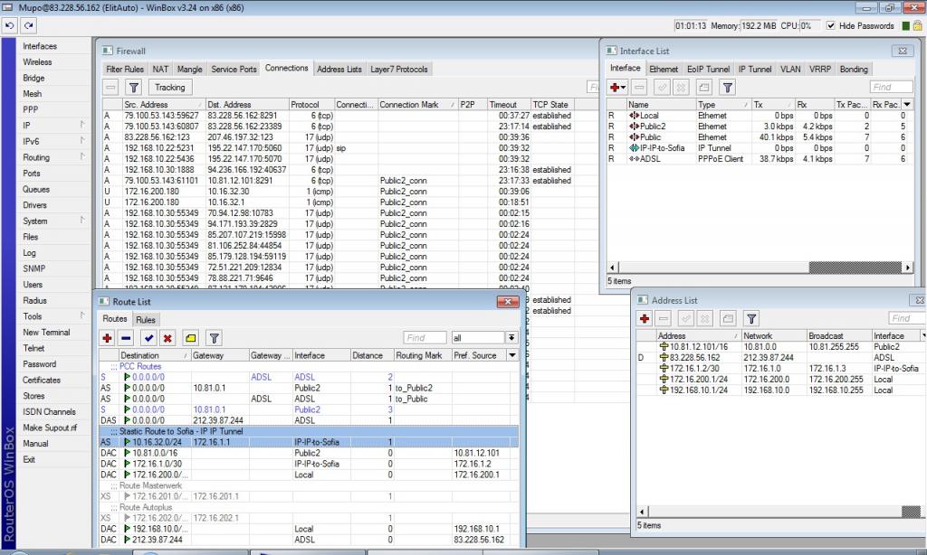Disable the selected route using the red X
Viewport: 927px width, 555px height.
click(167, 338)
